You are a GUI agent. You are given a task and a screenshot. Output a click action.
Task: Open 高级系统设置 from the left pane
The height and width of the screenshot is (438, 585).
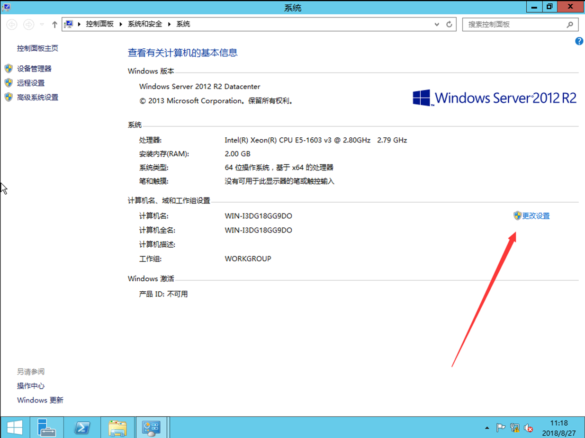[38, 97]
